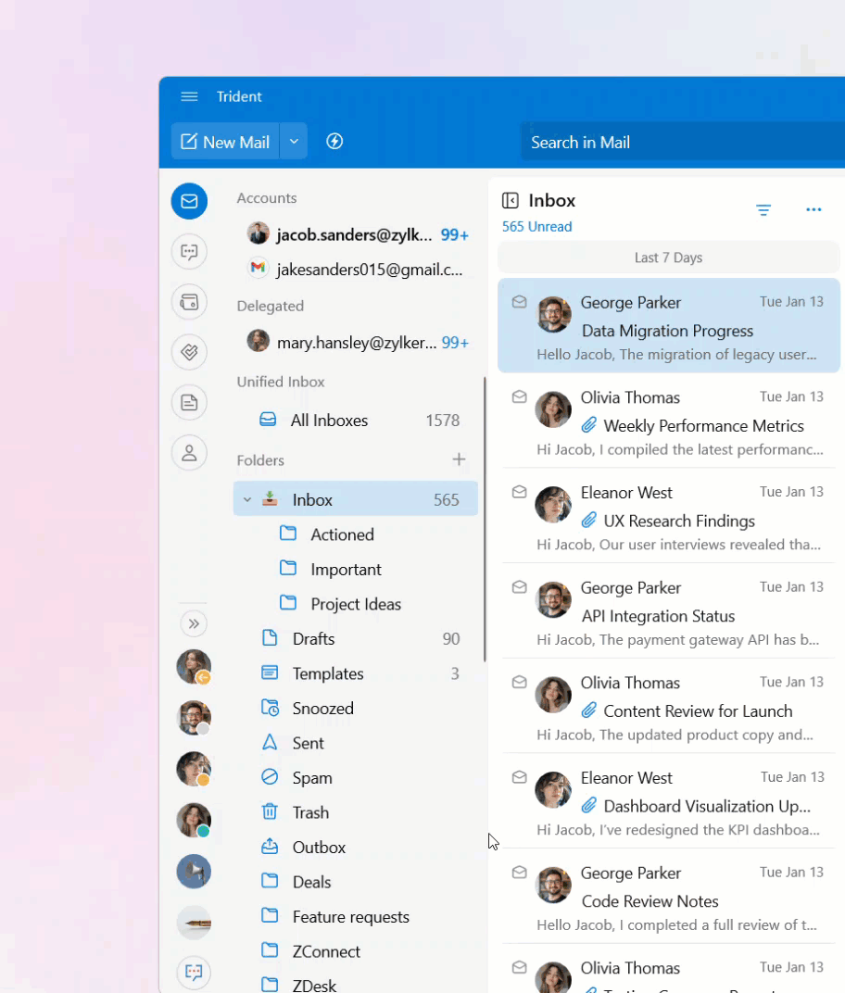845x993 pixels.
Task: Select the Mail icon in sidebar
Action: 189,201
